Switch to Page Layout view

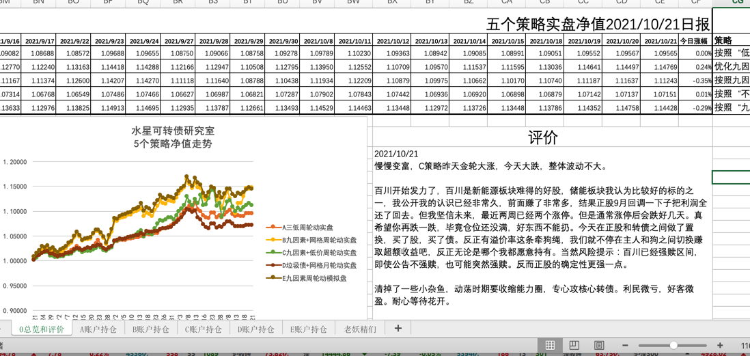pos(574,345)
